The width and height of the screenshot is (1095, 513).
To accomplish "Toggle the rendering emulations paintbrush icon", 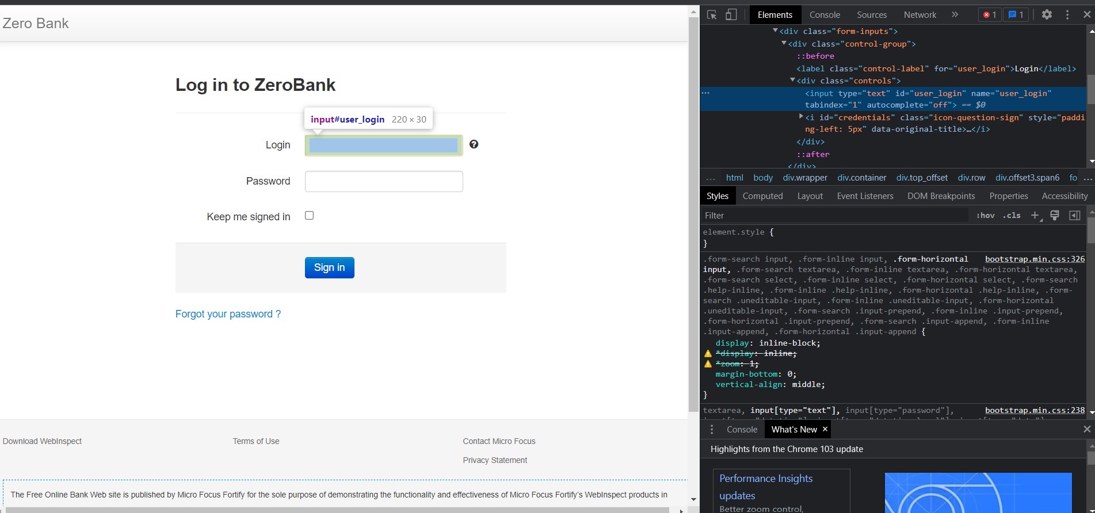I will [x=1055, y=215].
